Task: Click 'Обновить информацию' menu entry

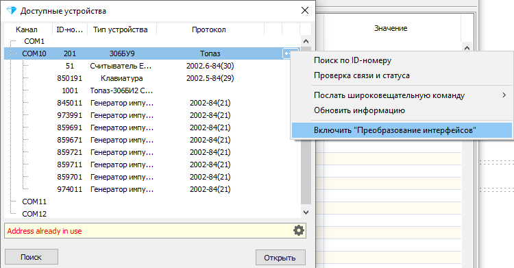Action: click(x=359, y=110)
